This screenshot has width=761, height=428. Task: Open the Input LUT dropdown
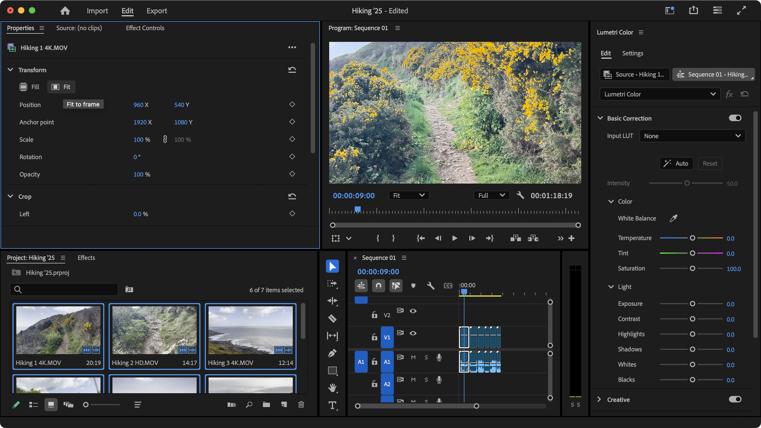tap(692, 136)
